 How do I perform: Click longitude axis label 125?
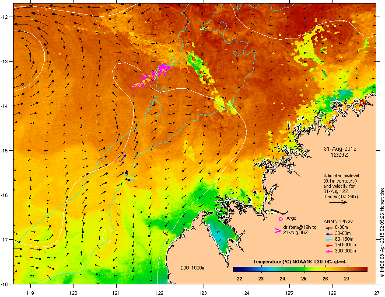pos(289,293)
